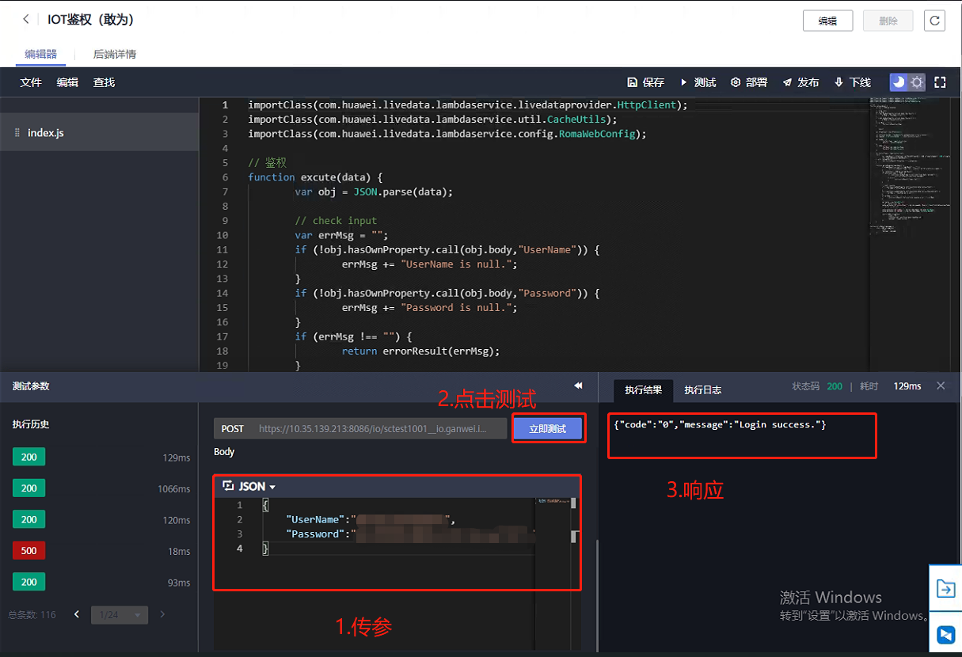The image size is (962, 657).
Task: Enter fullscreen editor mode
Action: [941, 82]
